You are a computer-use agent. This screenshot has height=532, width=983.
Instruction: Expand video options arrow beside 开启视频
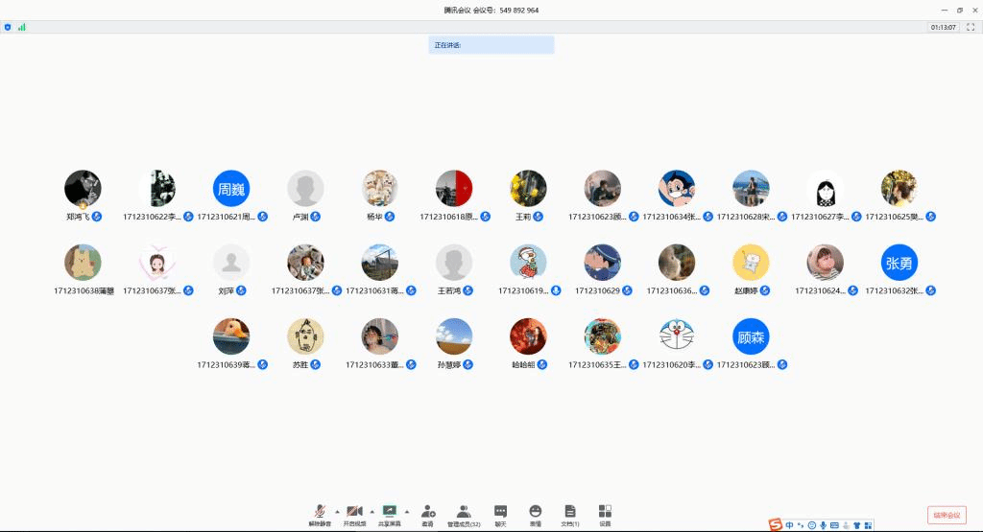pos(372,511)
